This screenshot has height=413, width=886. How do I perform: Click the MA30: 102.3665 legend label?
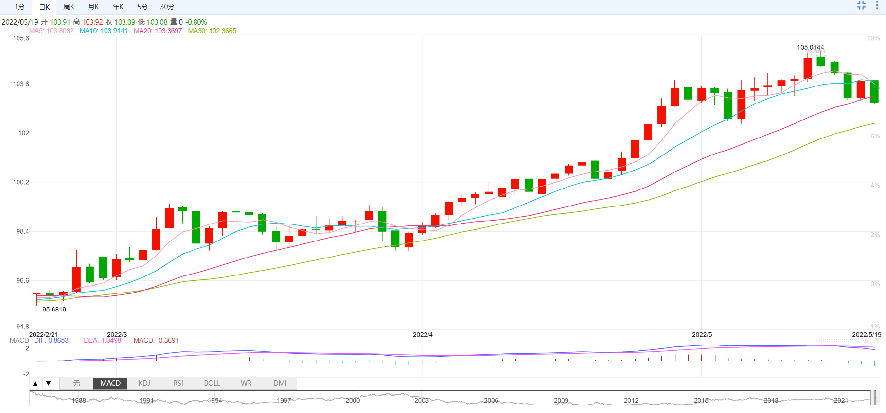[212, 31]
